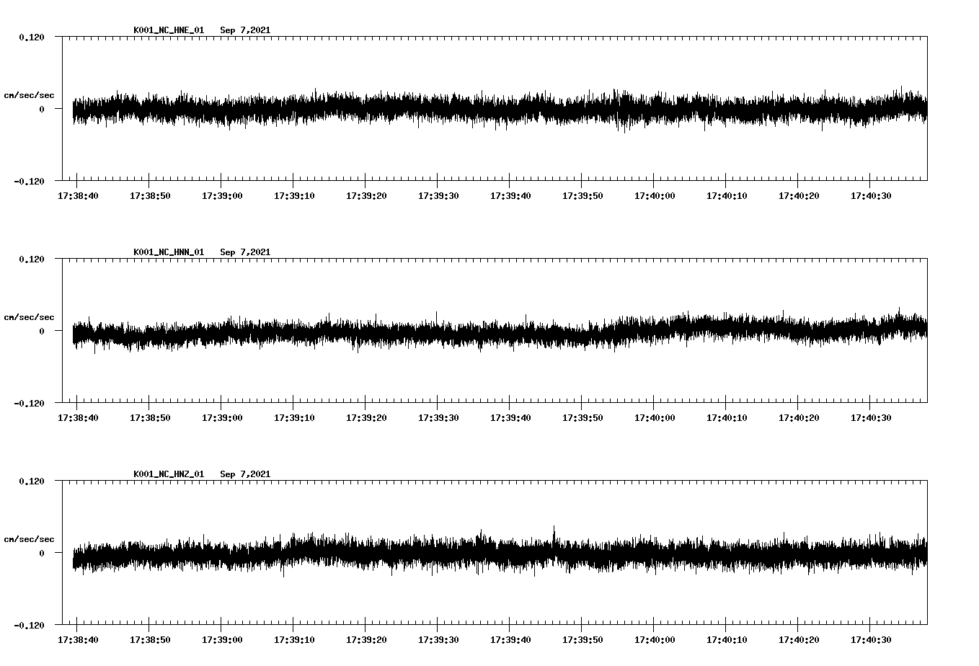
Task: Click the 17:40:00 time label under HNN plot
Action: click(x=655, y=418)
